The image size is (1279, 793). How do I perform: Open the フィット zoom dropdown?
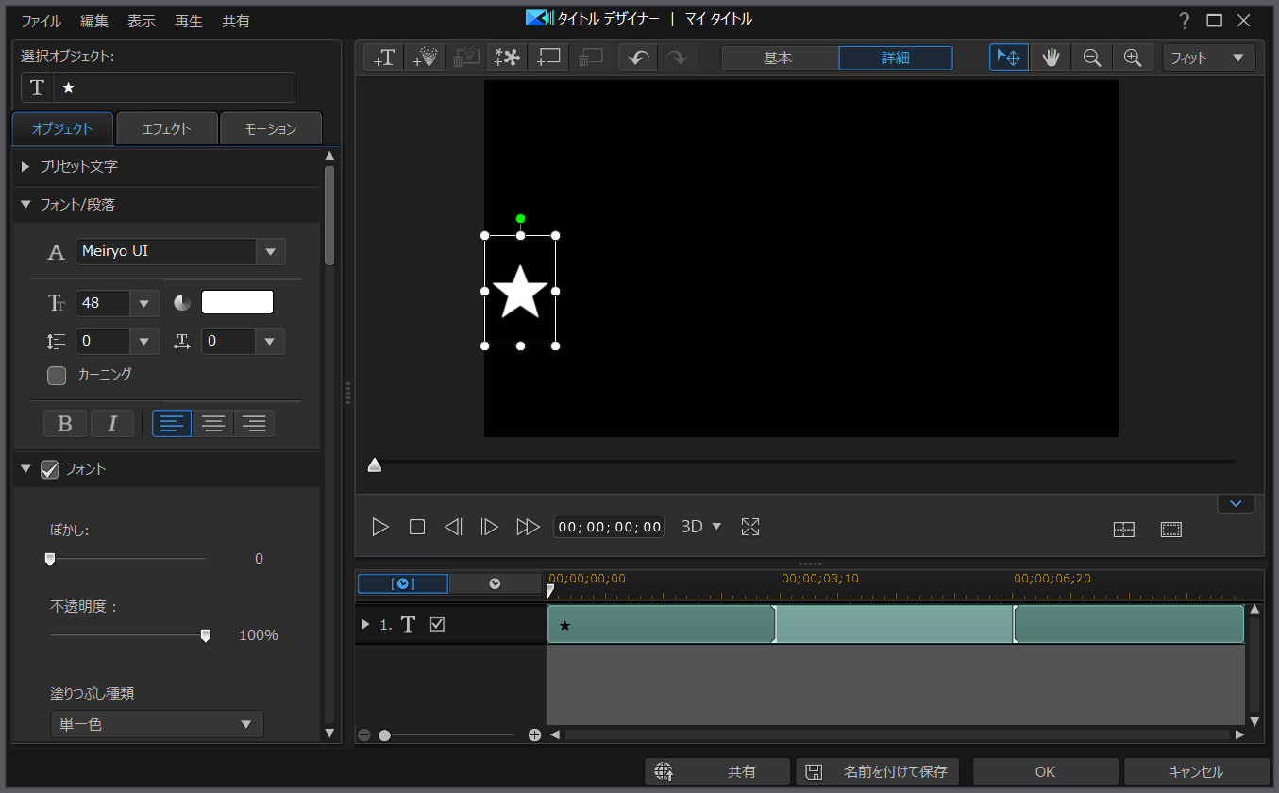(x=1209, y=58)
